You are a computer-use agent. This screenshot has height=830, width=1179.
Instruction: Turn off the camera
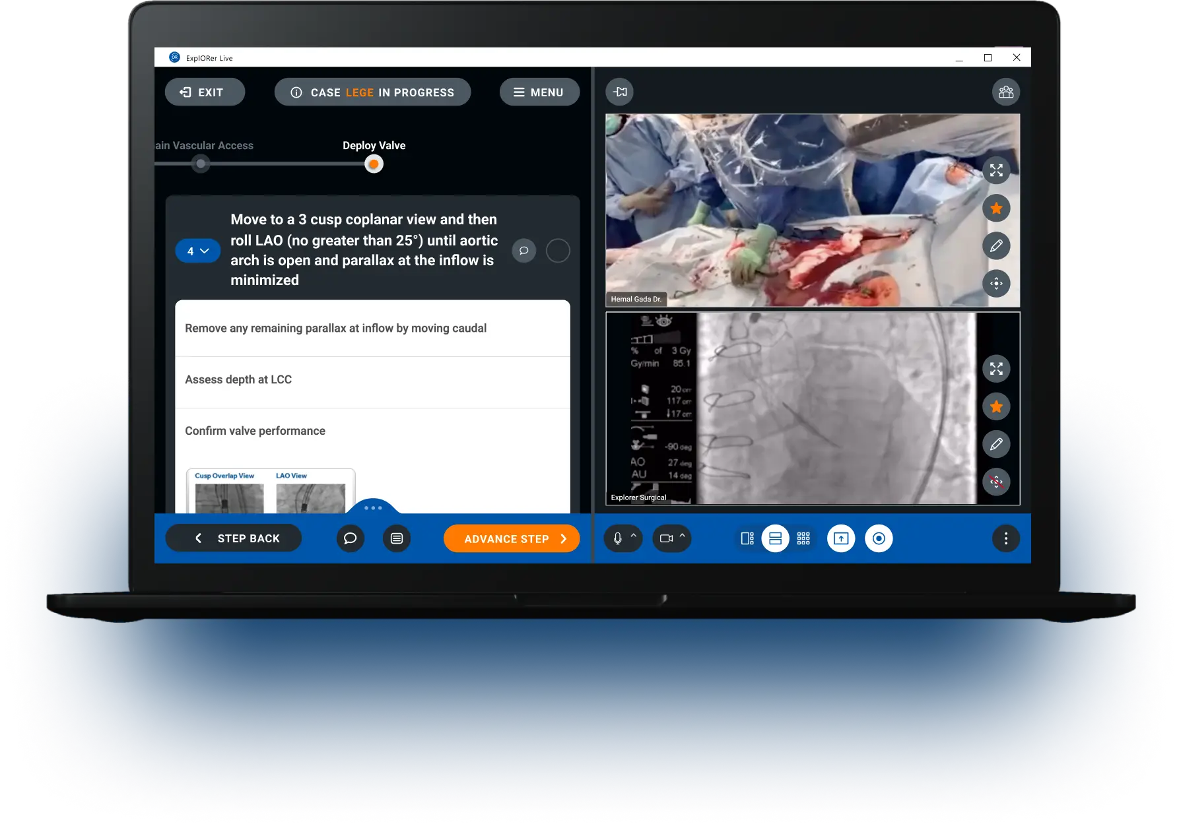pos(667,538)
